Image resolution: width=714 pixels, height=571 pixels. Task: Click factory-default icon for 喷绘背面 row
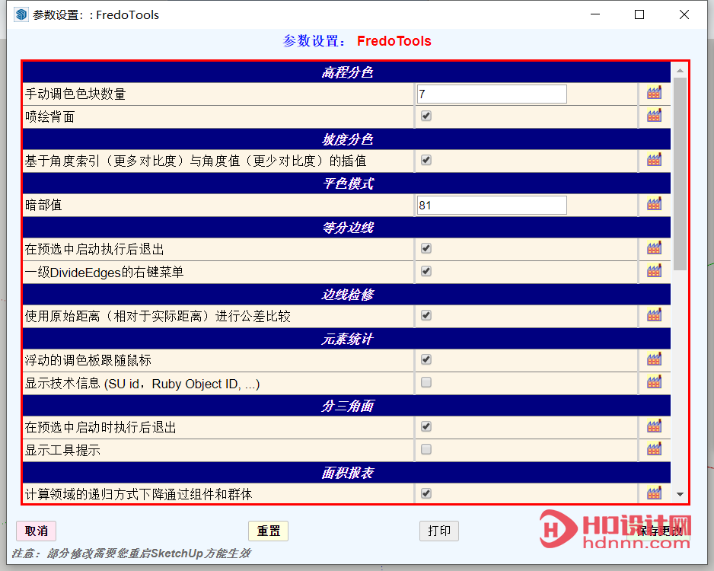[654, 116]
